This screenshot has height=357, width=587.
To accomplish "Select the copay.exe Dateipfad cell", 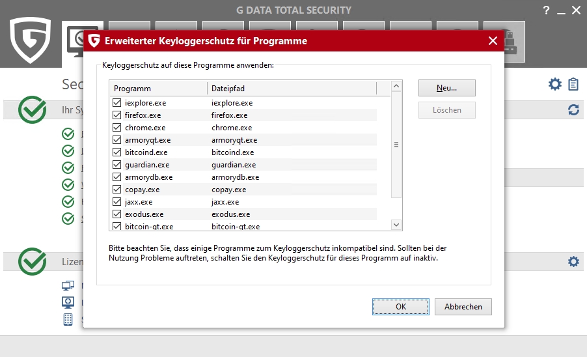I will (x=228, y=189).
